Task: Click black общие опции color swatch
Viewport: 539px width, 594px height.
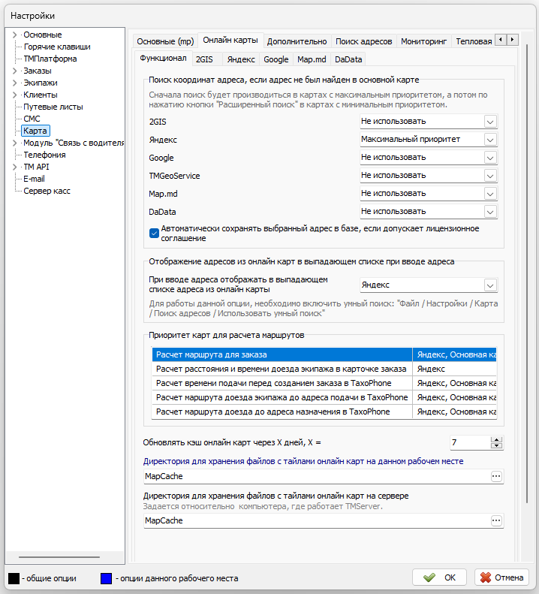Action: click(14, 578)
